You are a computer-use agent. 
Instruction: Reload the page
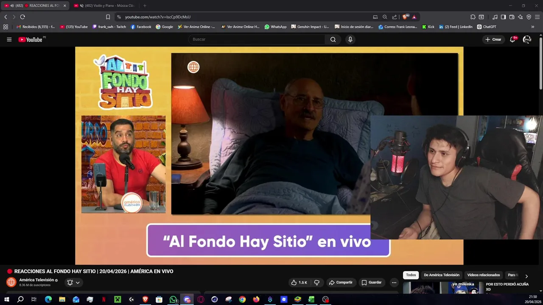(22, 17)
